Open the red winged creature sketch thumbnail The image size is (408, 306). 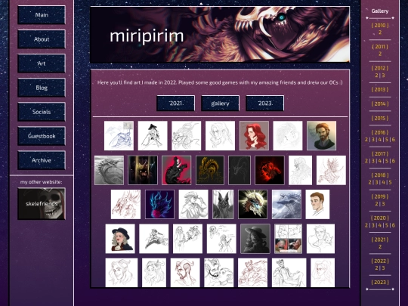[x=331, y=170]
